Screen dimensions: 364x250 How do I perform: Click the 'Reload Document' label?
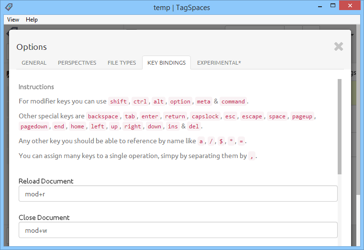coord(46,181)
